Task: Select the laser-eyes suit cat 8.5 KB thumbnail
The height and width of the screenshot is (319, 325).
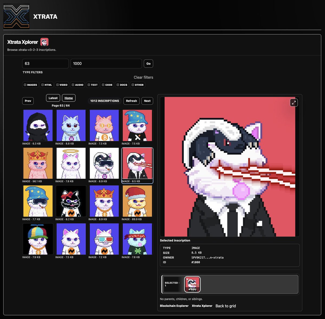Action: pos(137,165)
